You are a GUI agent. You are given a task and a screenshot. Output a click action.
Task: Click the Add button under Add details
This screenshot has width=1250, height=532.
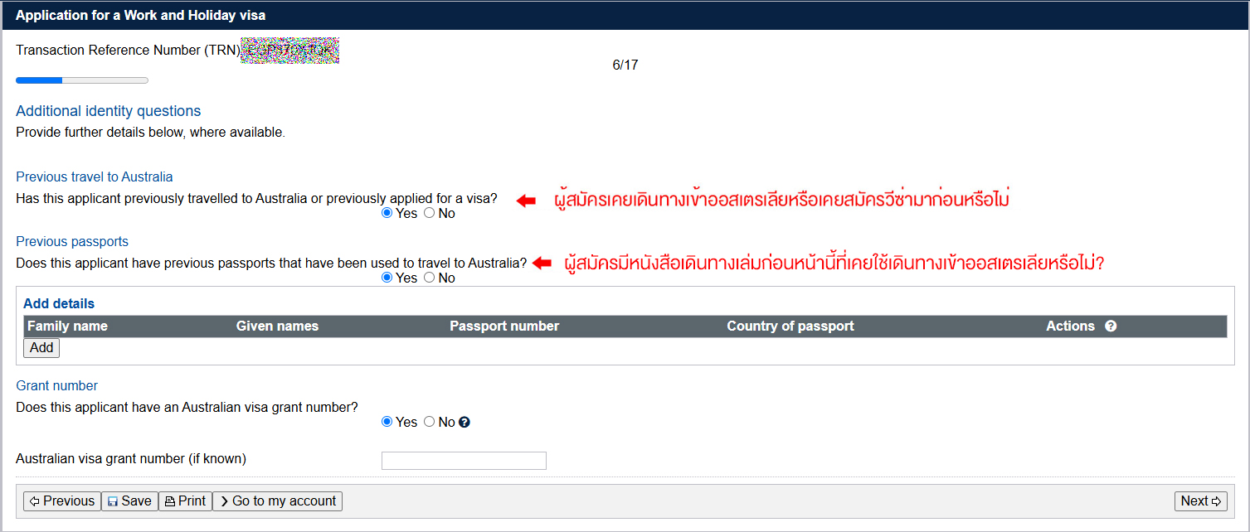click(x=41, y=348)
